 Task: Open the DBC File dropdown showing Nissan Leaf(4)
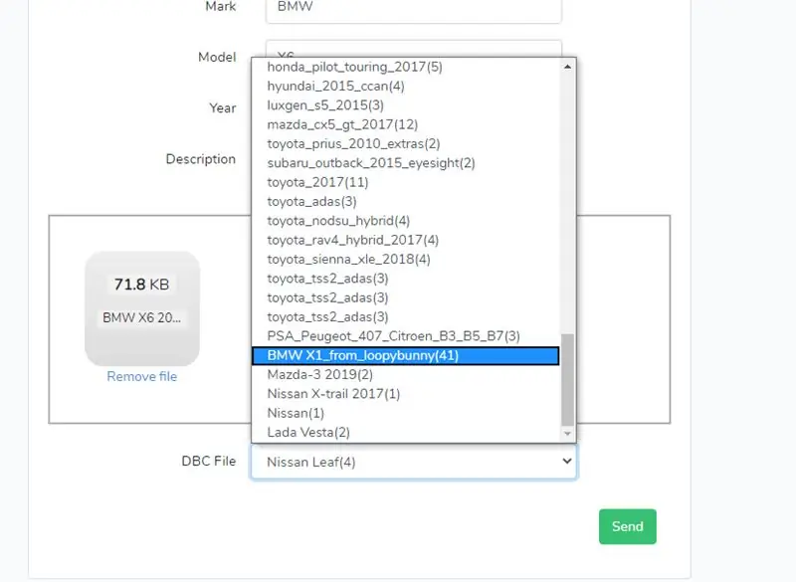414,462
